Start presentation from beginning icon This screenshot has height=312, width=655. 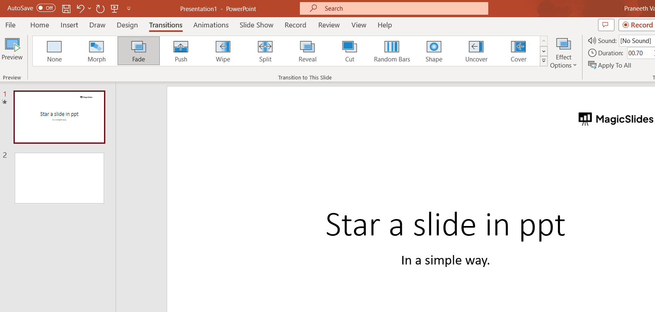(115, 9)
